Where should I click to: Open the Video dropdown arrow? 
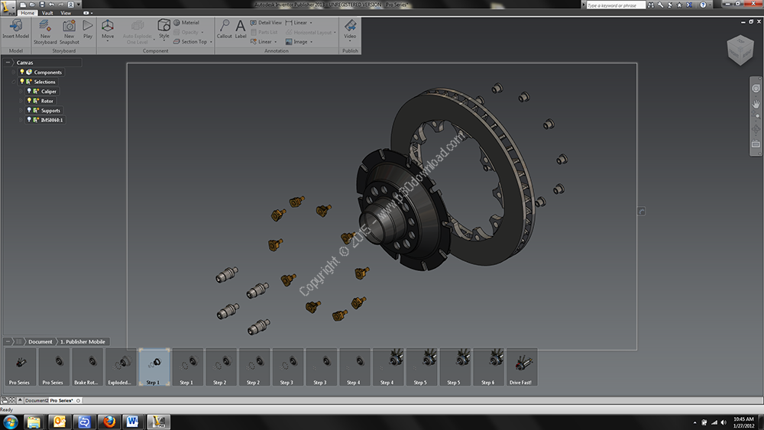350,41
